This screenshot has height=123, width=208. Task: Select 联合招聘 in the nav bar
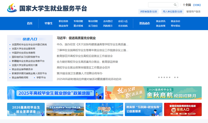click(93, 21)
